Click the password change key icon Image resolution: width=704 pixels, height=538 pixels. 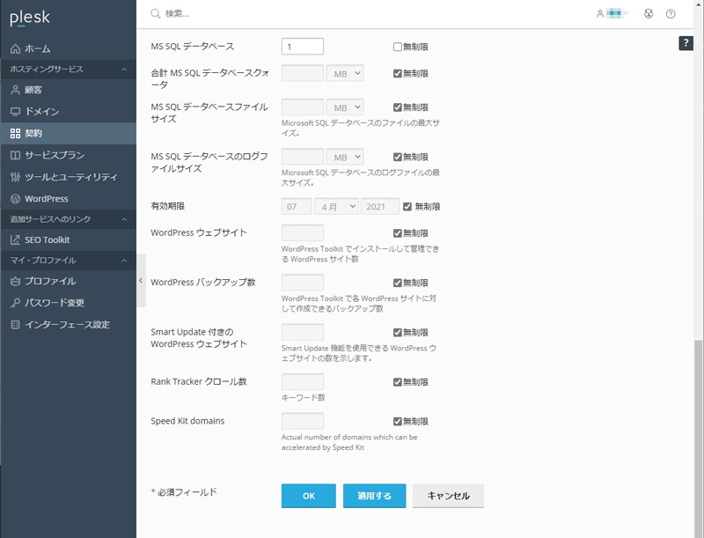[x=15, y=303]
